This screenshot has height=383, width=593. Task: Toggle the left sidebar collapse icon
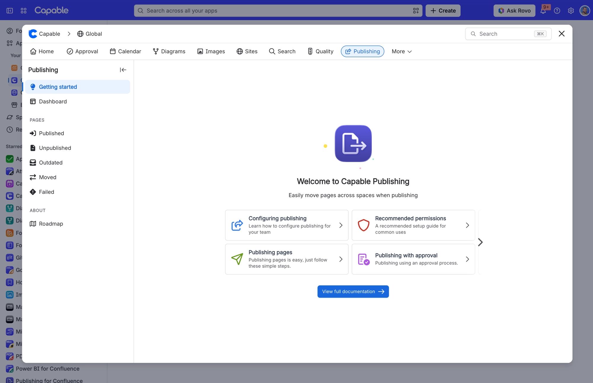[10, 11]
